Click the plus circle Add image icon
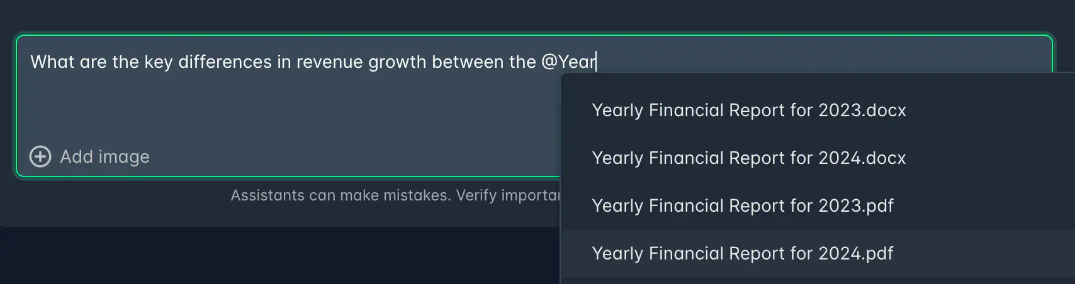The width and height of the screenshot is (1075, 284). click(40, 156)
